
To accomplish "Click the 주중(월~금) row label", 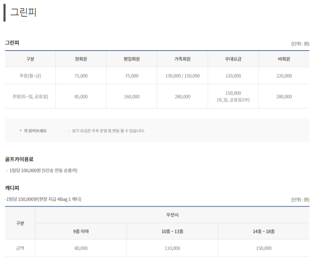I will [x=30, y=76].
